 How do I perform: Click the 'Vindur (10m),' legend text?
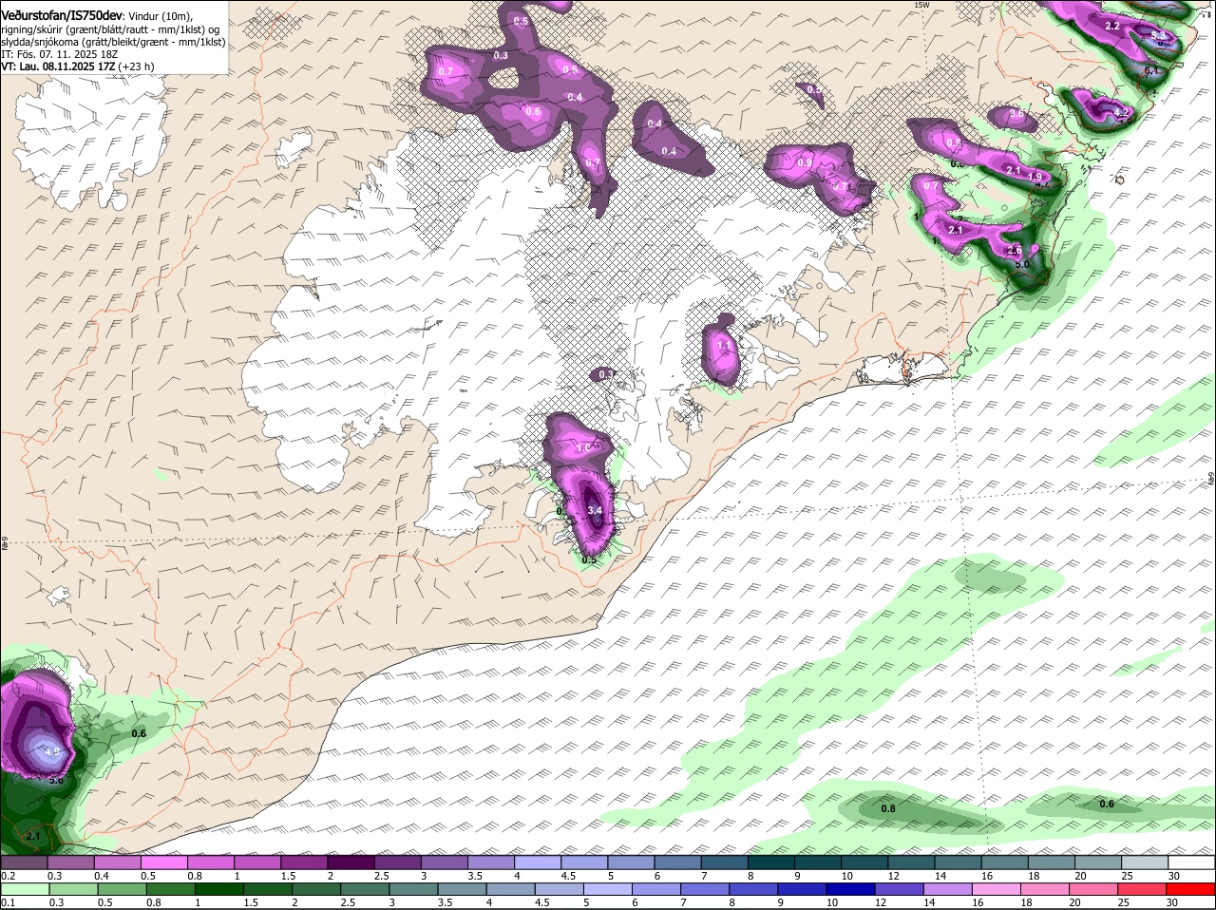[161, 16]
